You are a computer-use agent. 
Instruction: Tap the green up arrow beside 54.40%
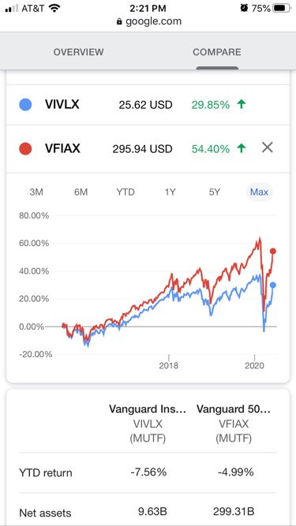[241, 148]
